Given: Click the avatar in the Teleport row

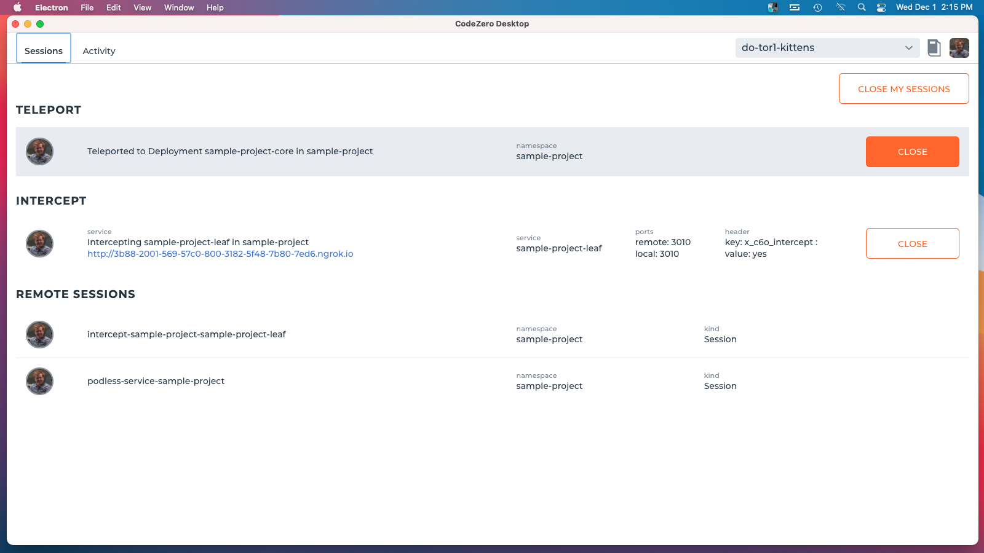Looking at the screenshot, I should (x=39, y=152).
